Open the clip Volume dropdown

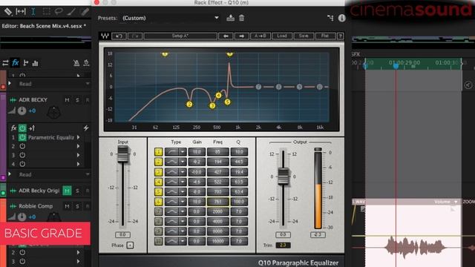pos(456,202)
